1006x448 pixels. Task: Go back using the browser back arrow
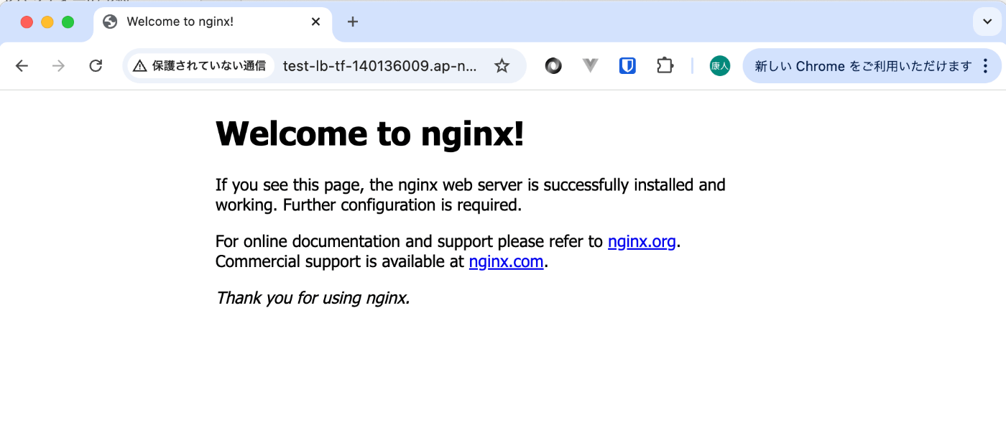[22, 66]
